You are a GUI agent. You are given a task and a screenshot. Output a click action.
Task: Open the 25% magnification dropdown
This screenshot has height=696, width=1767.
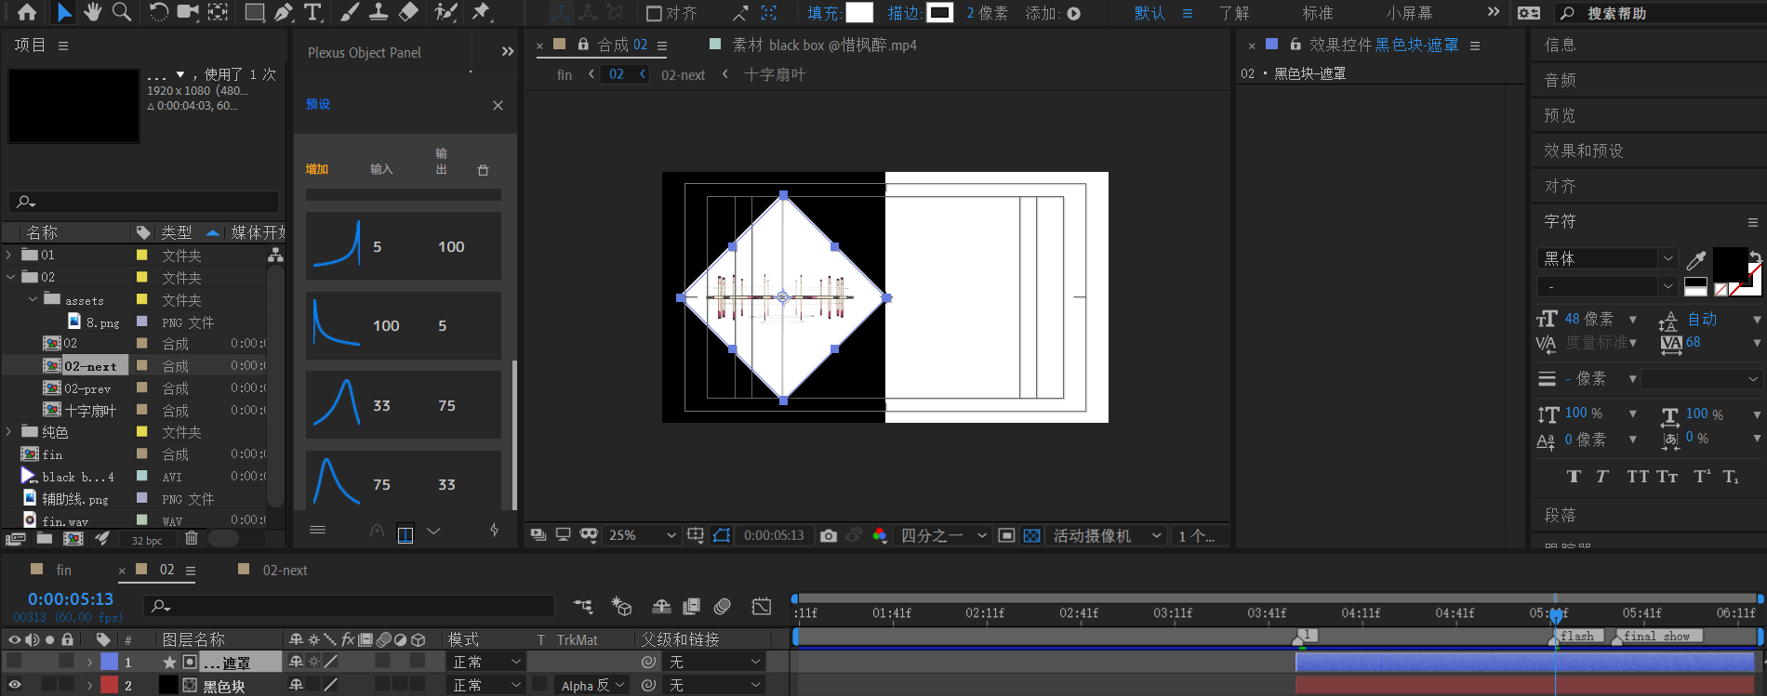642,535
